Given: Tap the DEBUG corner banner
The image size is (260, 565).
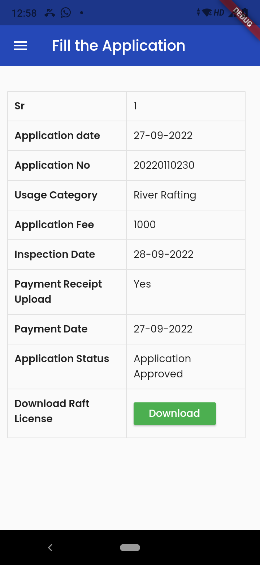Looking at the screenshot, I should click(242, 17).
